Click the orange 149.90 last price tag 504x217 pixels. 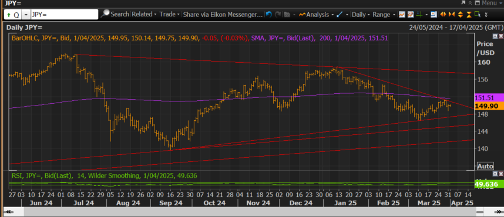(x=489, y=106)
